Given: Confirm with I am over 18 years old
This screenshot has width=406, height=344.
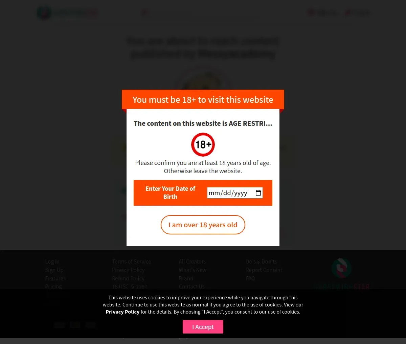Looking at the screenshot, I should (x=203, y=225).
